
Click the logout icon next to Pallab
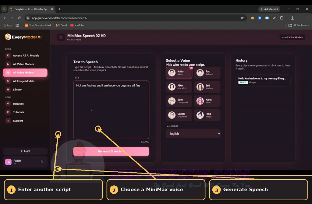[42, 162]
